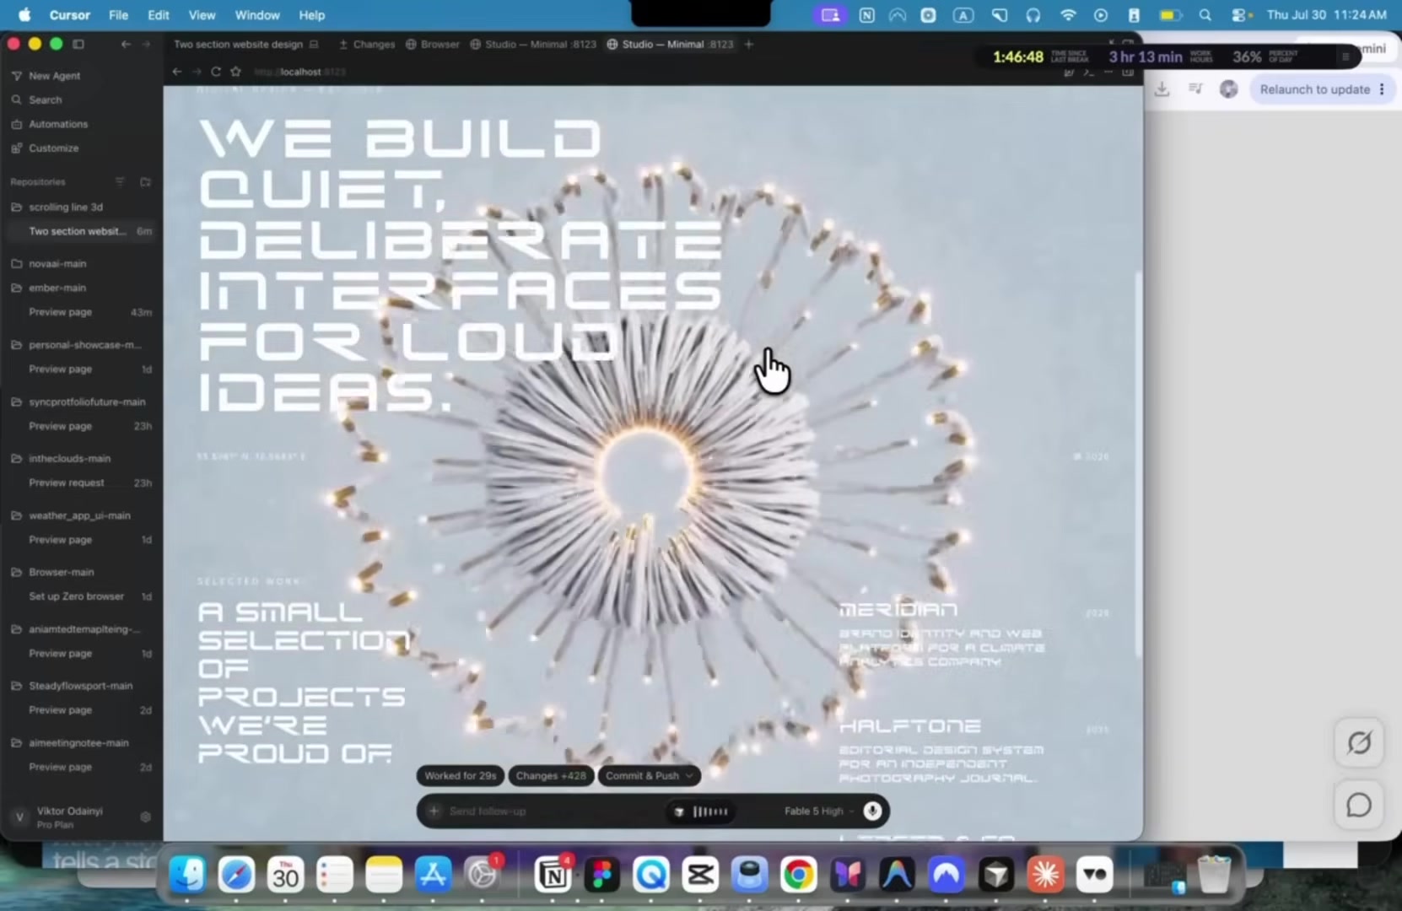1402x911 pixels.
Task: Filter the Repositories list icon
Action: 120,181
